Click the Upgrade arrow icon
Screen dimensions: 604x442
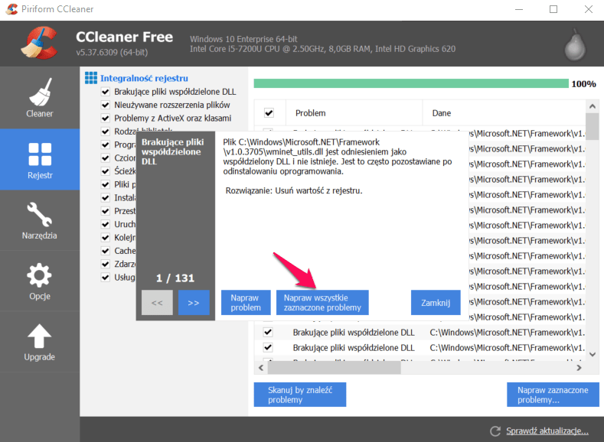point(39,343)
